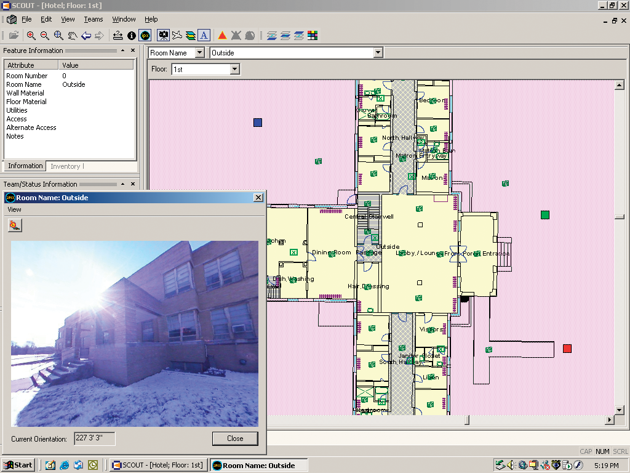Viewport: 630px width, 473px height.
Task: Expand the Outside value dropdown
Action: (378, 53)
